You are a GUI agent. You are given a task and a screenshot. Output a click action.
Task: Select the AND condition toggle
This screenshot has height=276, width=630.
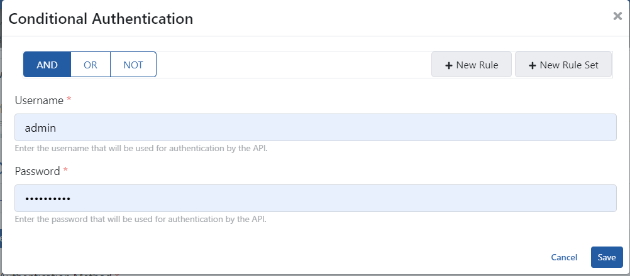[47, 65]
